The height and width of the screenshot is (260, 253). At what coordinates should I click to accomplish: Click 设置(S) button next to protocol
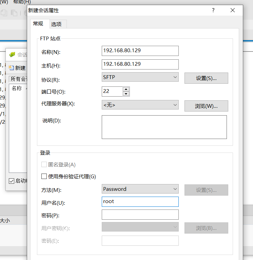click(206, 78)
